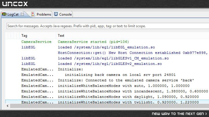Select the CameraService started (pid=106) row
This screenshot has height=117, width=209.
tap(107, 42)
